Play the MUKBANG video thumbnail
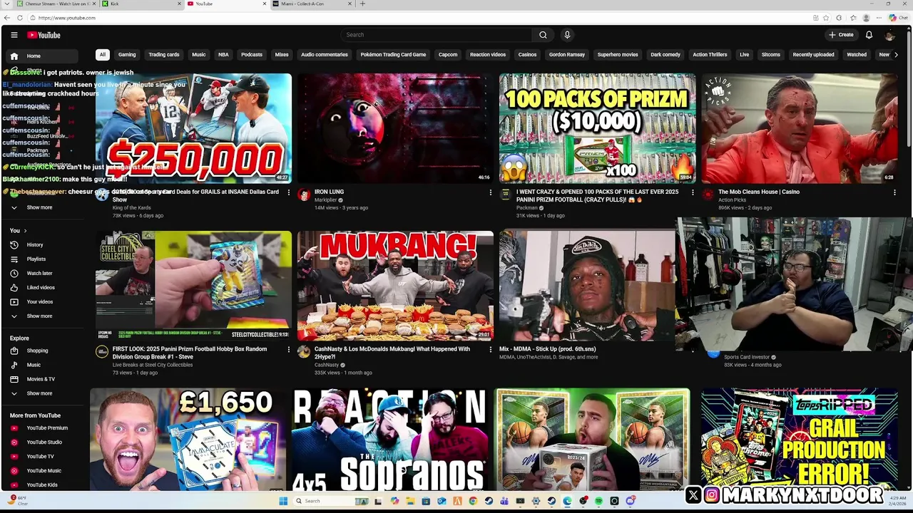 tap(395, 286)
